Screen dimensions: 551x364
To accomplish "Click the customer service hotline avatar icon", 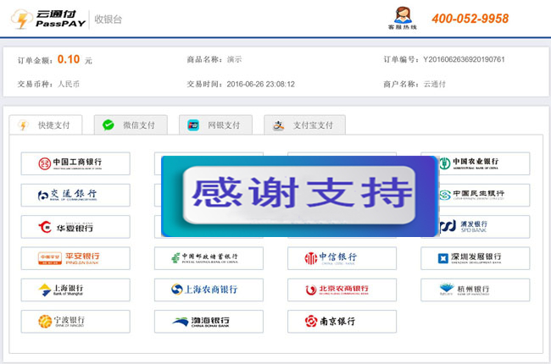I will coord(403,15).
